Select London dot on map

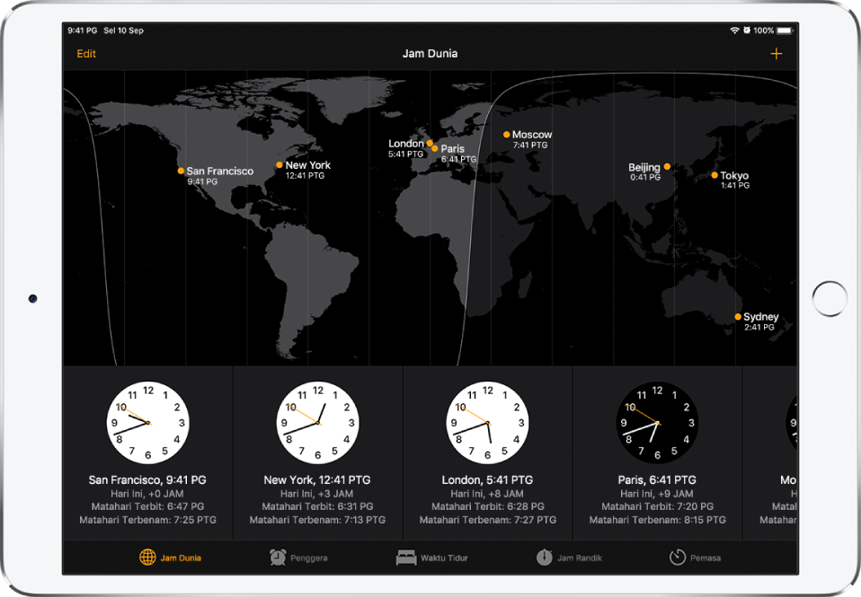point(430,144)
